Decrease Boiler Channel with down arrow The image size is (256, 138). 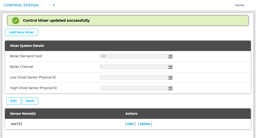[170, 68]
